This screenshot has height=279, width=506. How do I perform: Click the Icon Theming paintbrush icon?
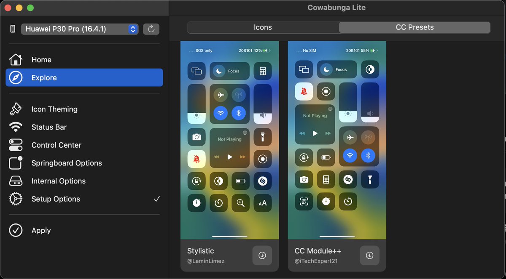(16, 109)
